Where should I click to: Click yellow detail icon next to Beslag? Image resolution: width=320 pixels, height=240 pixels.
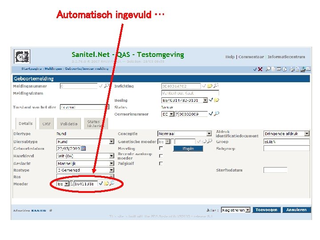(216, 100)
